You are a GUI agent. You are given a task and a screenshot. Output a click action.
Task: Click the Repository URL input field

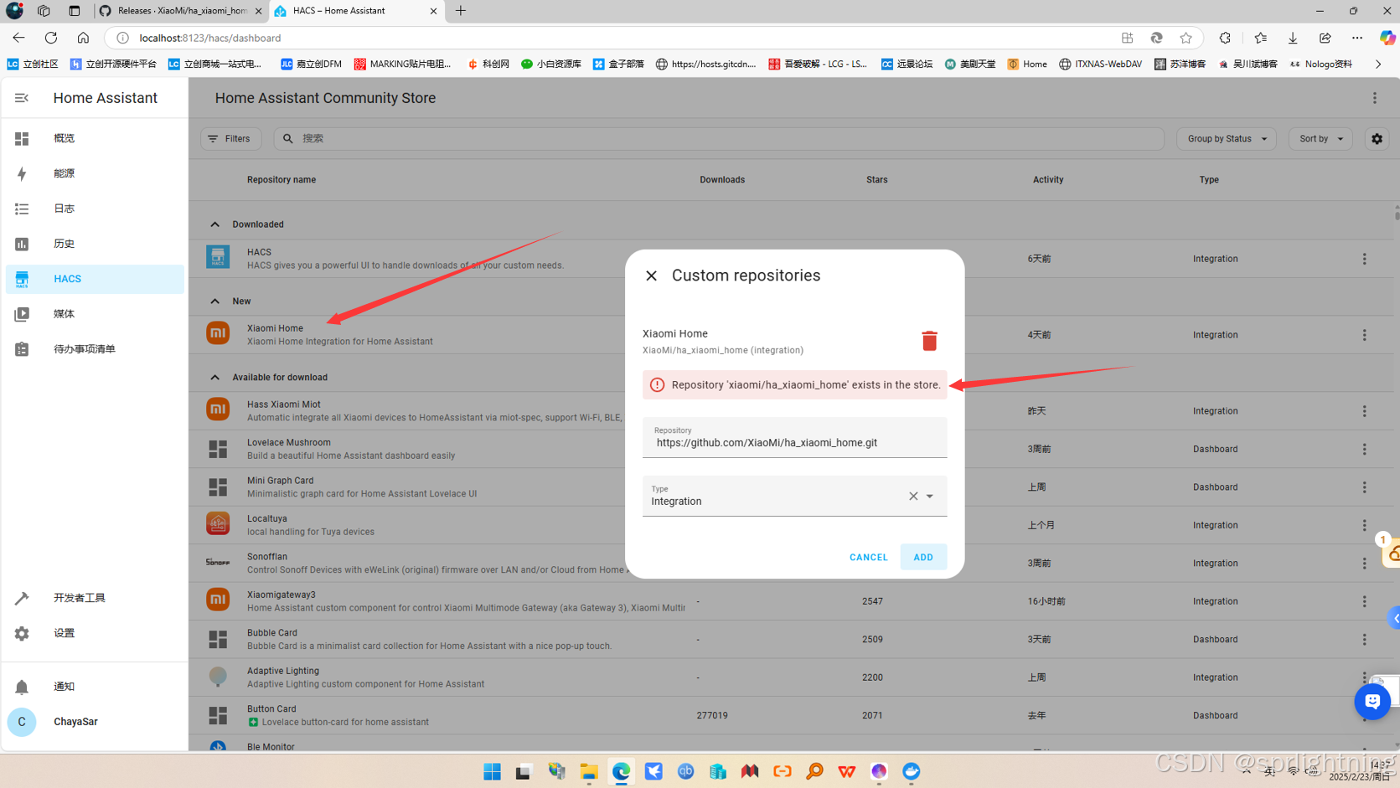(x=794, y=437)
